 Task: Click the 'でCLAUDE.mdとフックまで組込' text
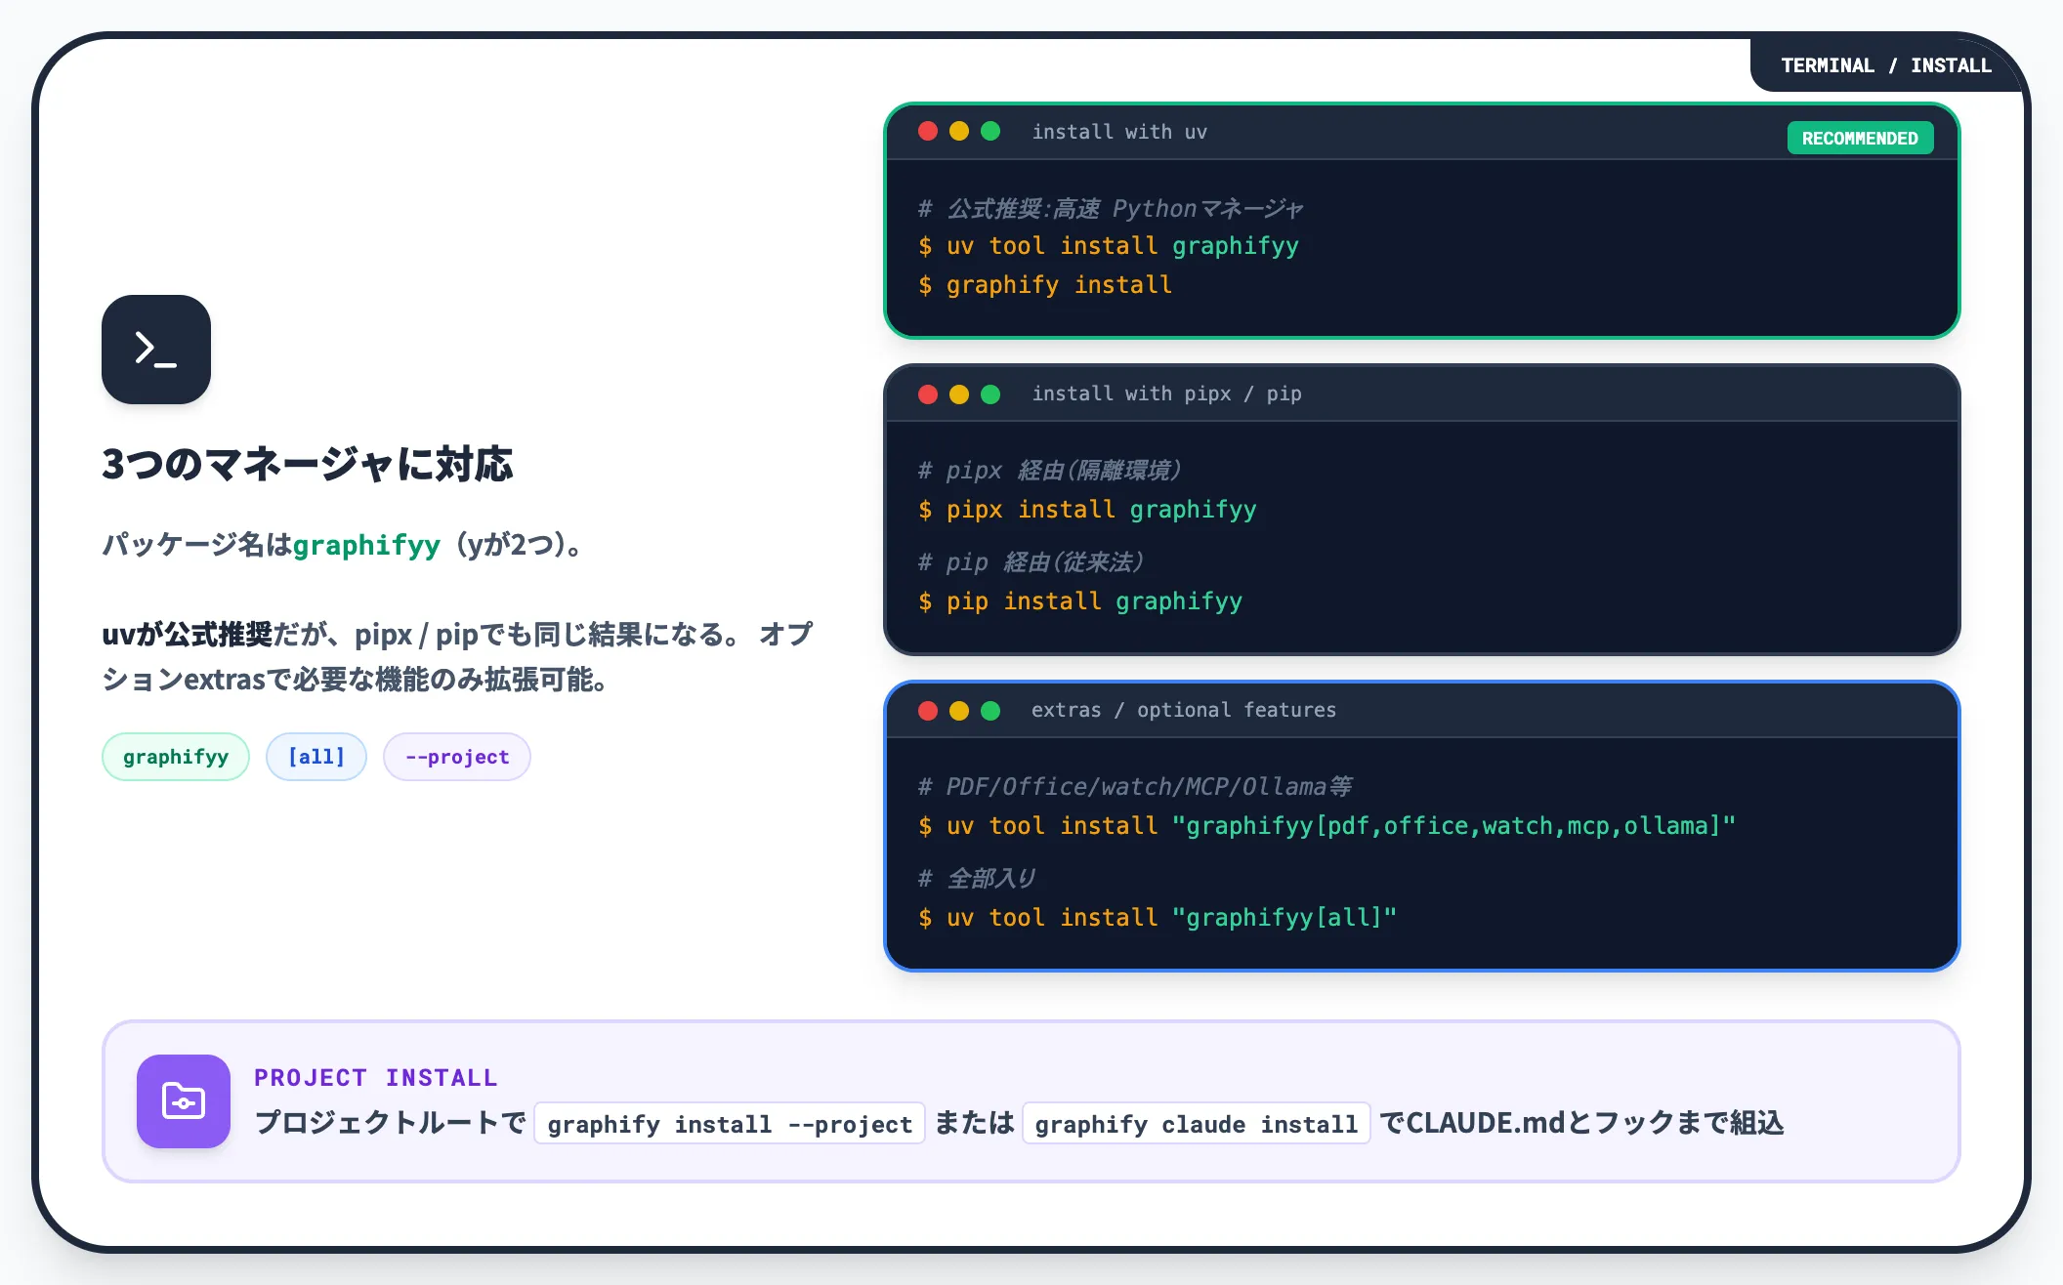[x=1581, y=1124]
